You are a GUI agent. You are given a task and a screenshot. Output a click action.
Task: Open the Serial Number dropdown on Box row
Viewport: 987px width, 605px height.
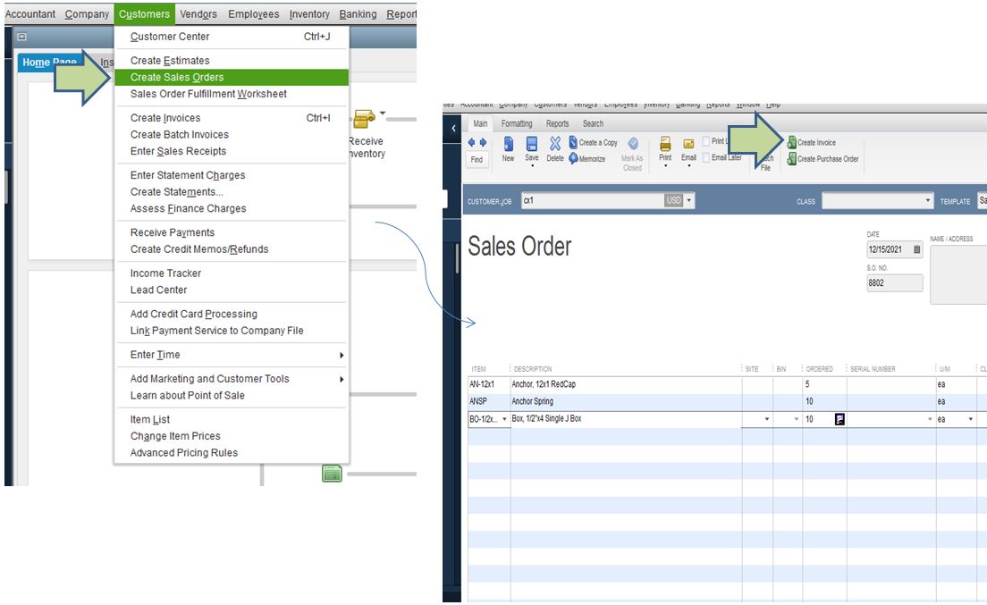tap(930, 419)
